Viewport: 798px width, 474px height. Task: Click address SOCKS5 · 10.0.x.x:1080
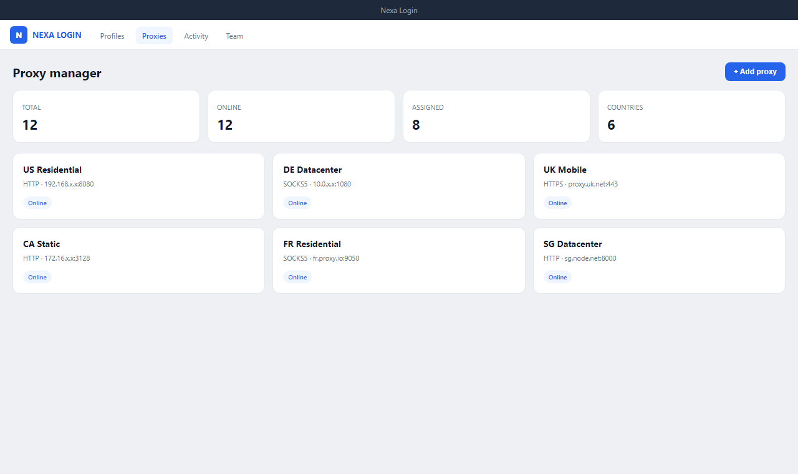click(x=317, y=184)
